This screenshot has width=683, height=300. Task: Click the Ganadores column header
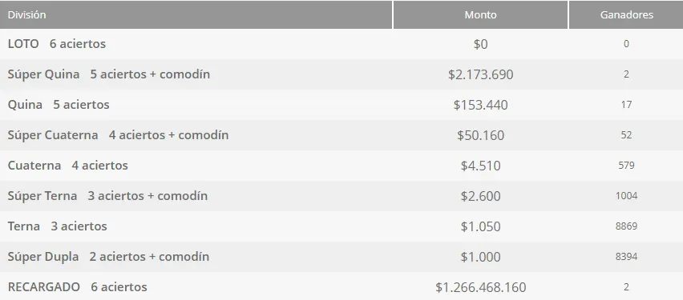click(x=626, y=14)
